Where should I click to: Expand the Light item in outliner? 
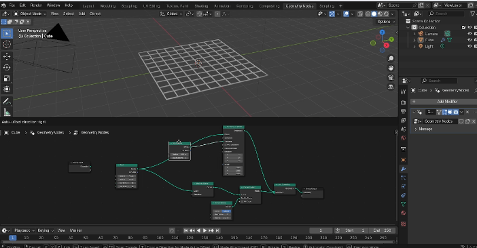pos(414,46)
